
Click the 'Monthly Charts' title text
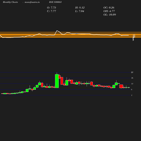pos(10,2)
